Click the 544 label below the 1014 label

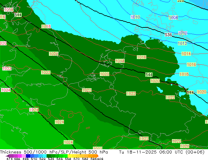point(18,15)
